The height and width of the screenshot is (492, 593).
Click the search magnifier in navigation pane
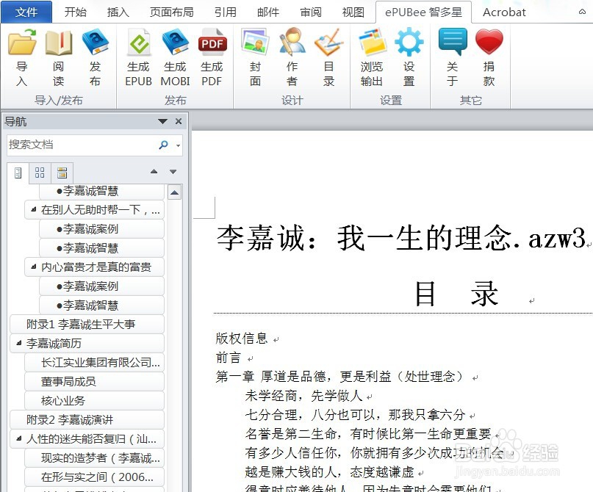click(x=163, y=145)
